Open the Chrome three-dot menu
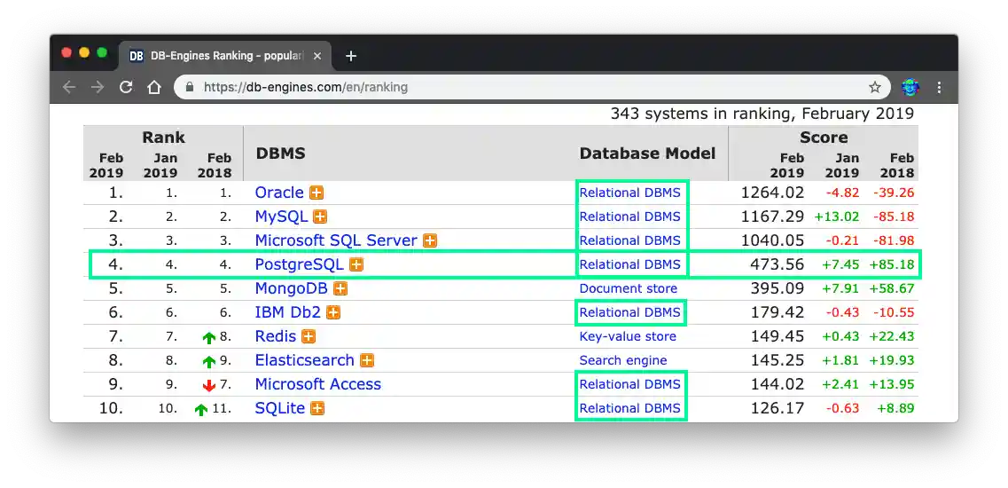This screenshot has height=488, width=1008. coord(939,87)
